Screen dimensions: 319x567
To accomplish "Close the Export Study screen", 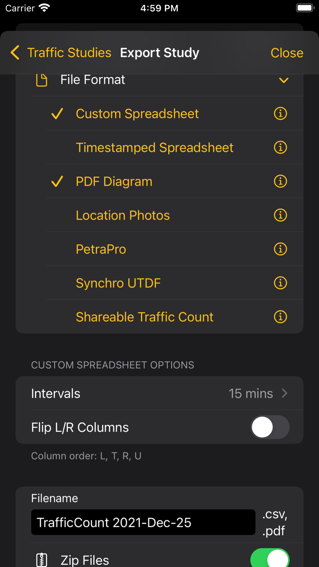I will click(287, 52).
